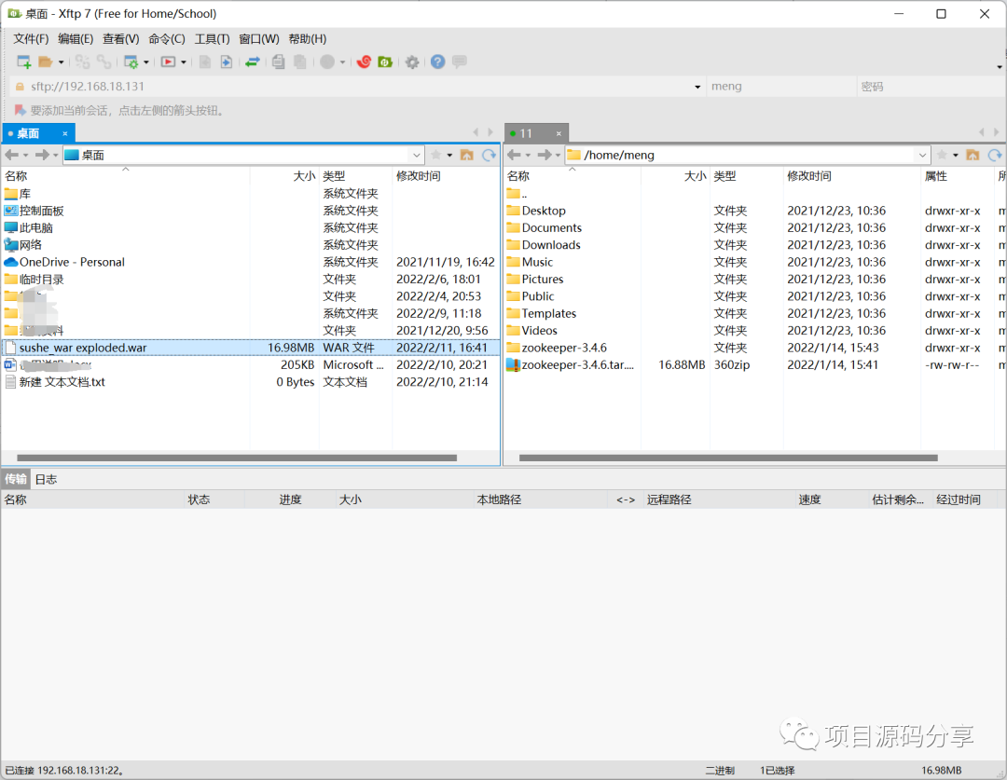This screenshot has height=780, width=1007.
Task: Open Help via the blue question icon
Action: (x=438, y=62)
